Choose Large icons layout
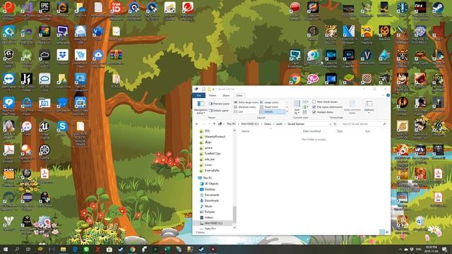The image size is (452, 254). pyautogui.click(x=270, y=102)
